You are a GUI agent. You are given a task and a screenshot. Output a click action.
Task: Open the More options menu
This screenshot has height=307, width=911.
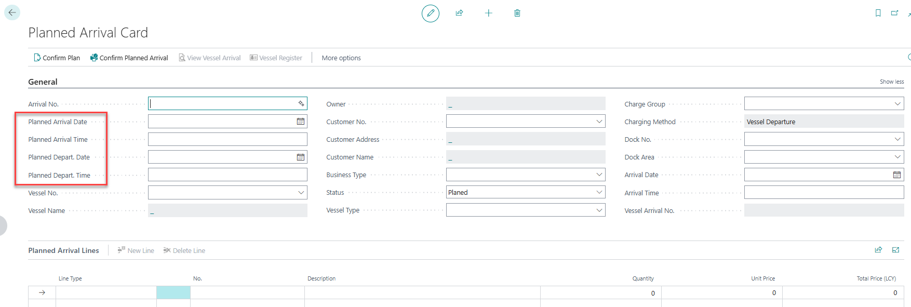(x=341, y=58)
